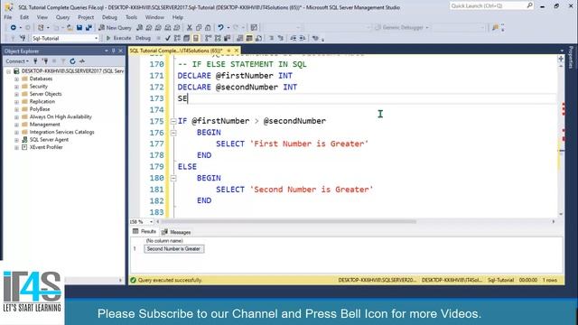578x325 pixels.
Task: Open the File menu
Action: pos(8,17)
